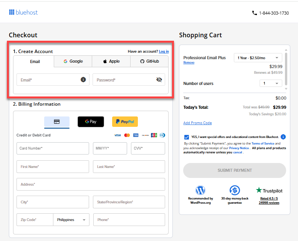Click into Zip Code field
Screen dimensions: 298x241
coord(35,220)
